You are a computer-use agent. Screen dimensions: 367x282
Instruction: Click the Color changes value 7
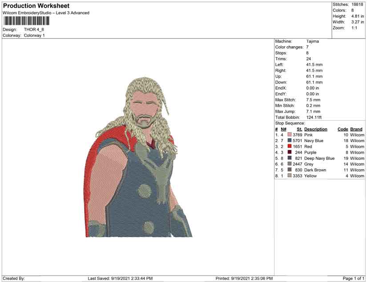pyautogui.click(x=307, y=47)
